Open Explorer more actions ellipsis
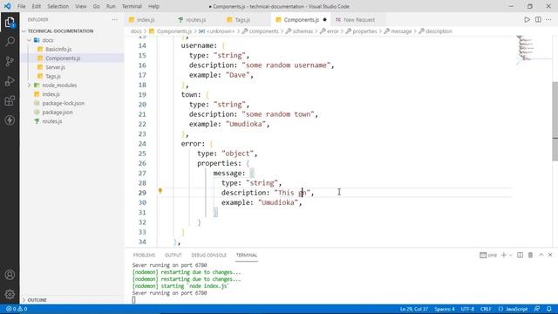Viewport: 558px width, 314px height. pyautogui.click(x=114, y=19)
